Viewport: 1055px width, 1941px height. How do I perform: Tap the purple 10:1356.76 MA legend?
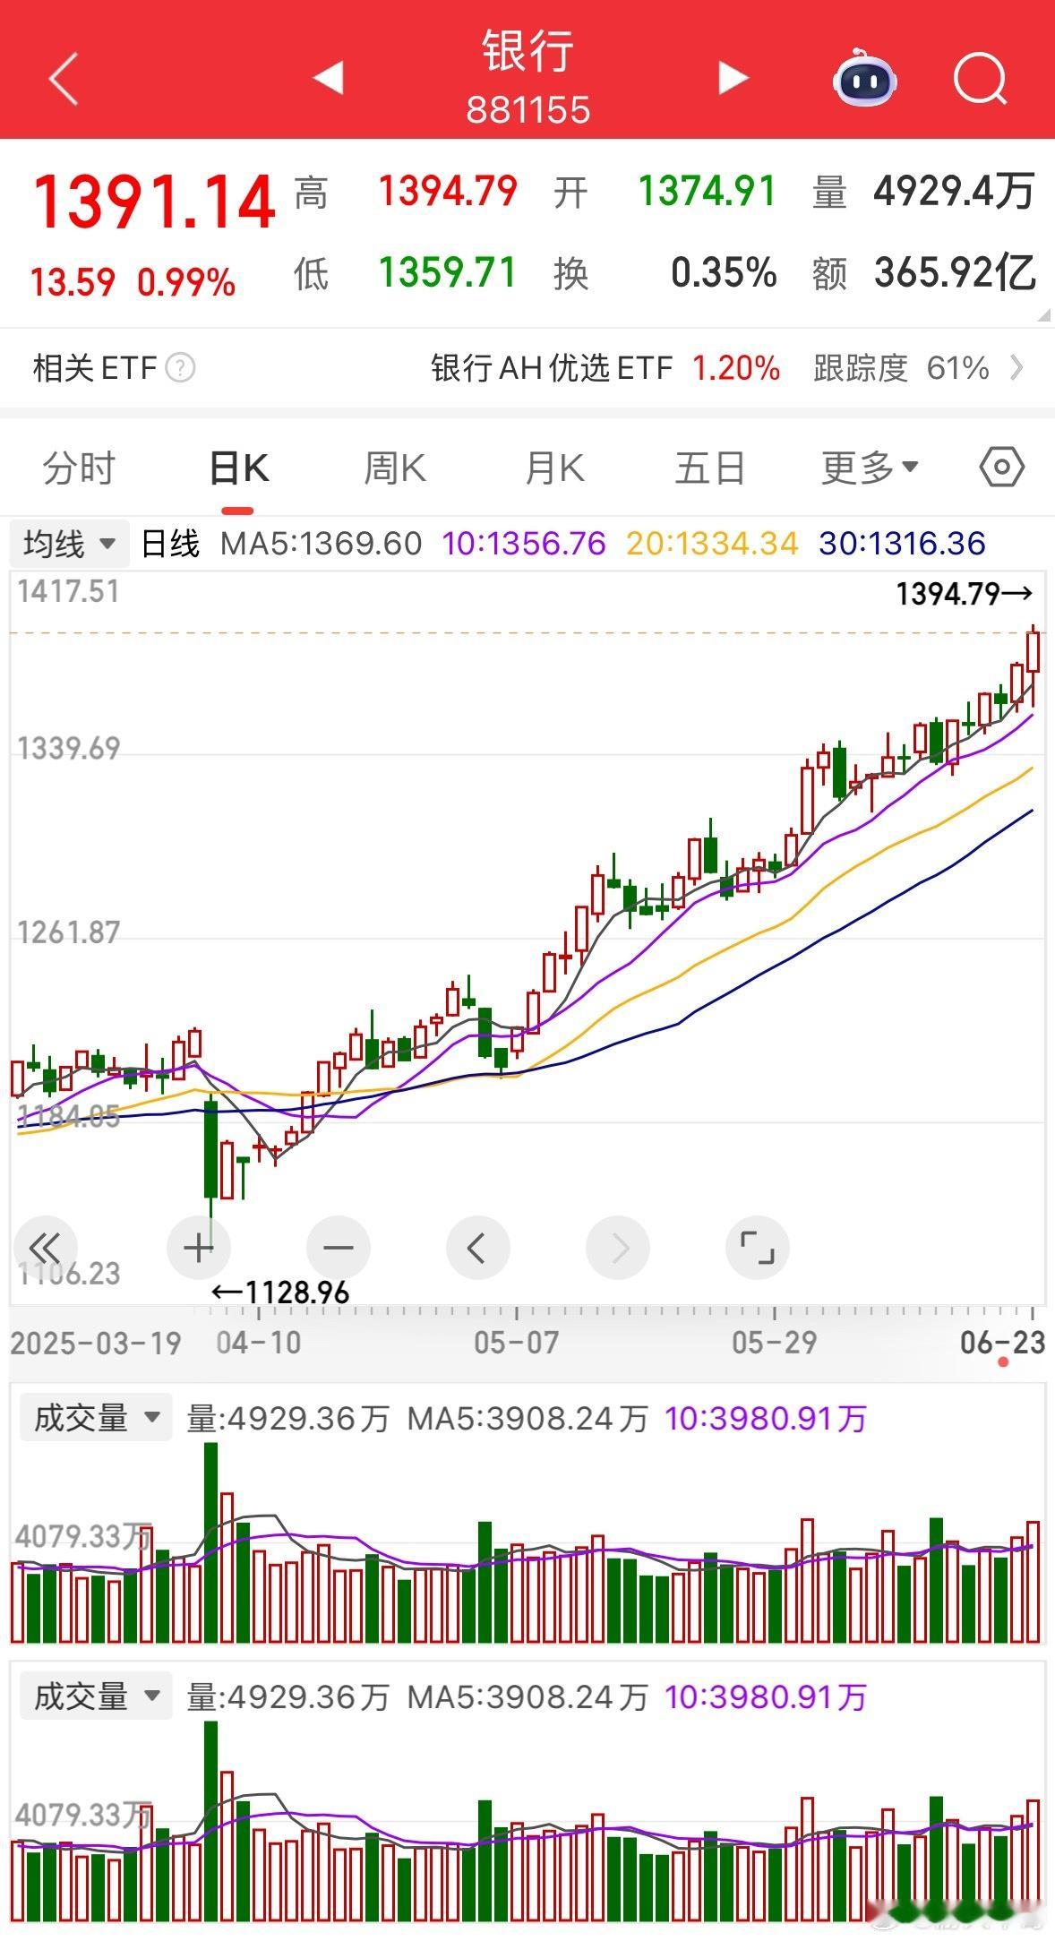pos(525,543)
